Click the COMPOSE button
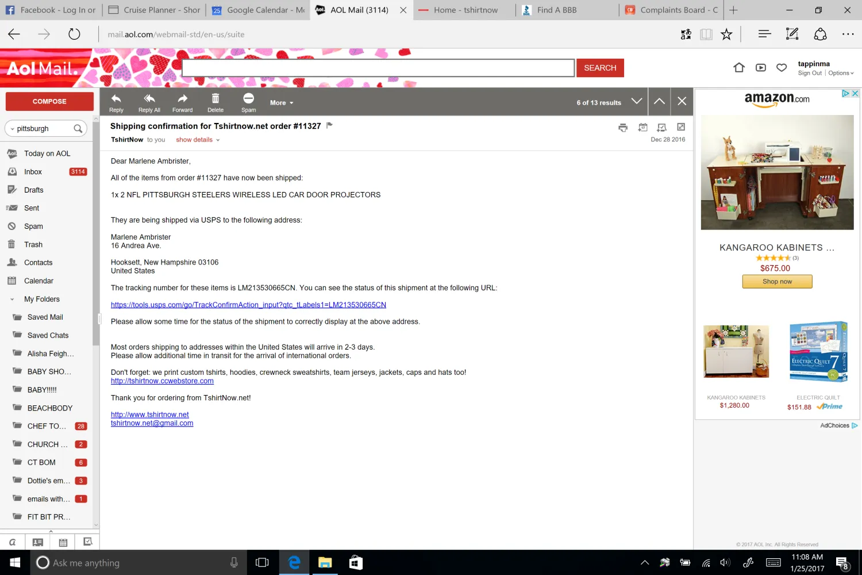862x575 pixels. (x=49, y=101)
